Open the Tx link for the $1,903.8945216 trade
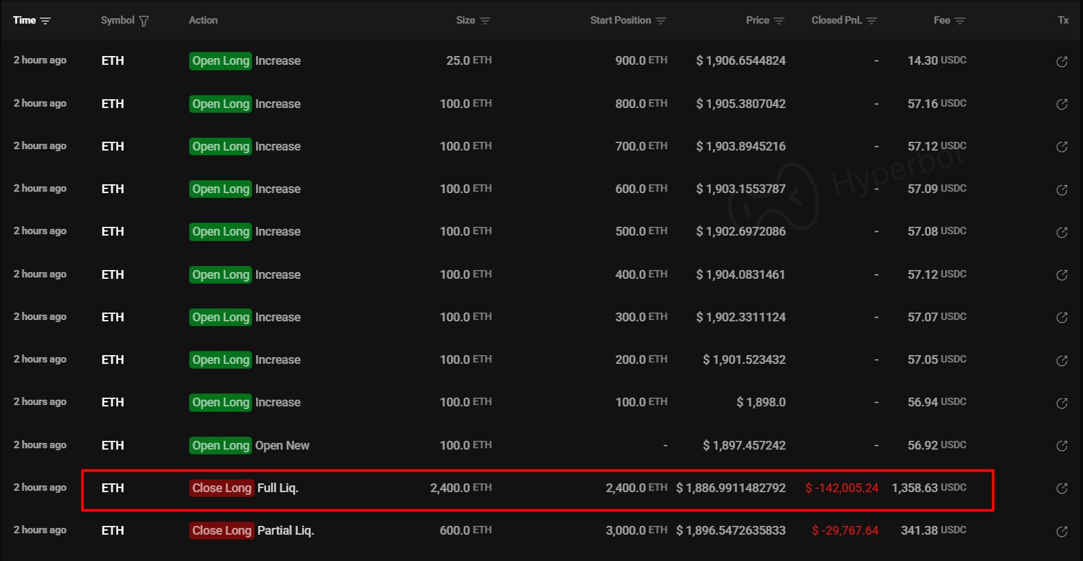The height and width of the screenshot is (561, 1083). point(1062,146)
